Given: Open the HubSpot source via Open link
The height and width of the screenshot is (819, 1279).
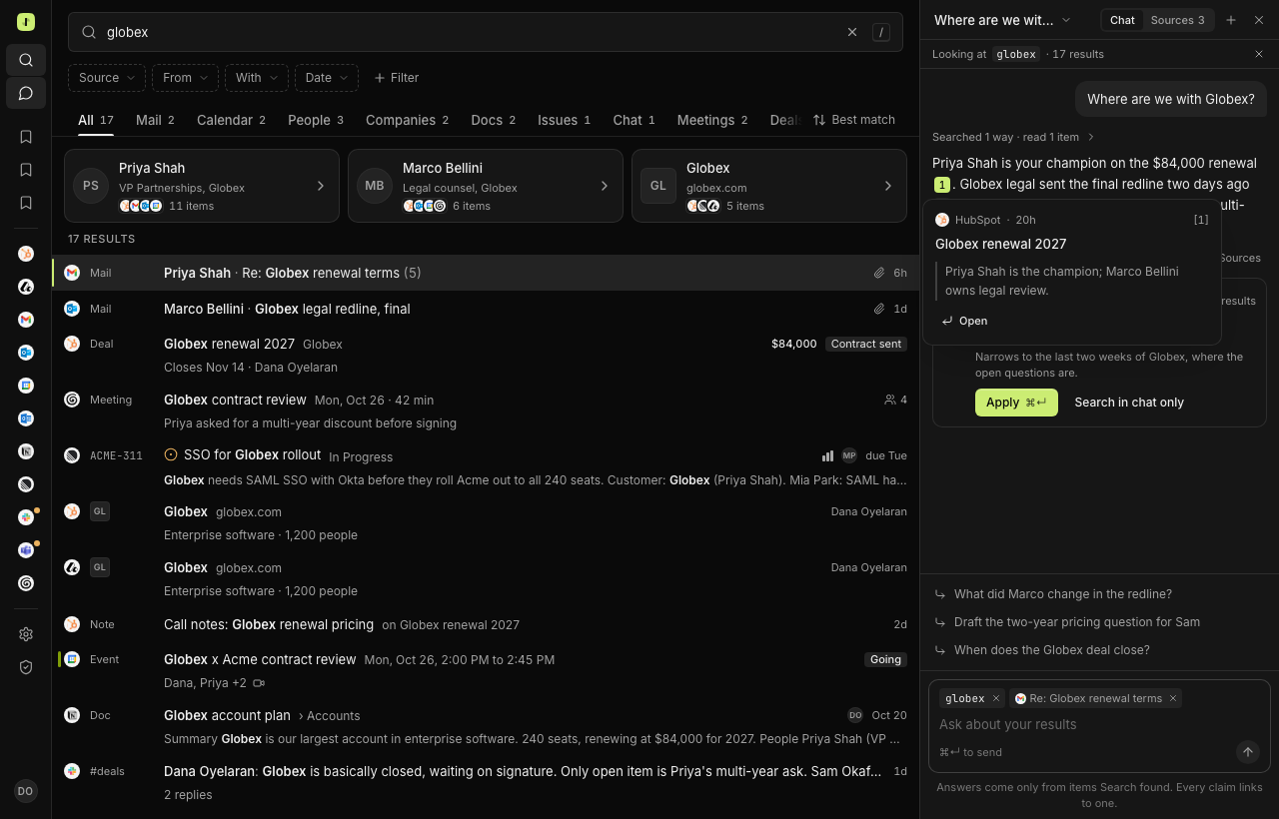Looking at the screenshot, I should tap(965, 321).
